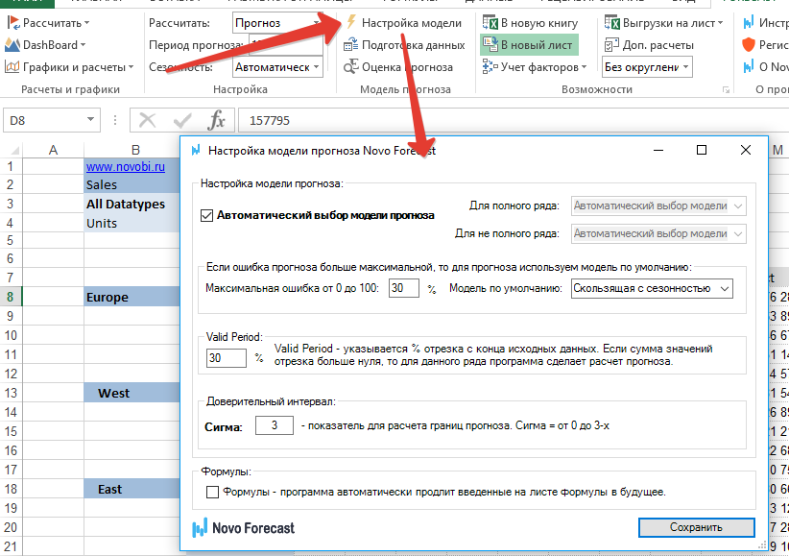Screen dimensions: 789x556
Task: Toggle Автоматический выбор модели прогноза checkbox
Action: tap(206, 215)
